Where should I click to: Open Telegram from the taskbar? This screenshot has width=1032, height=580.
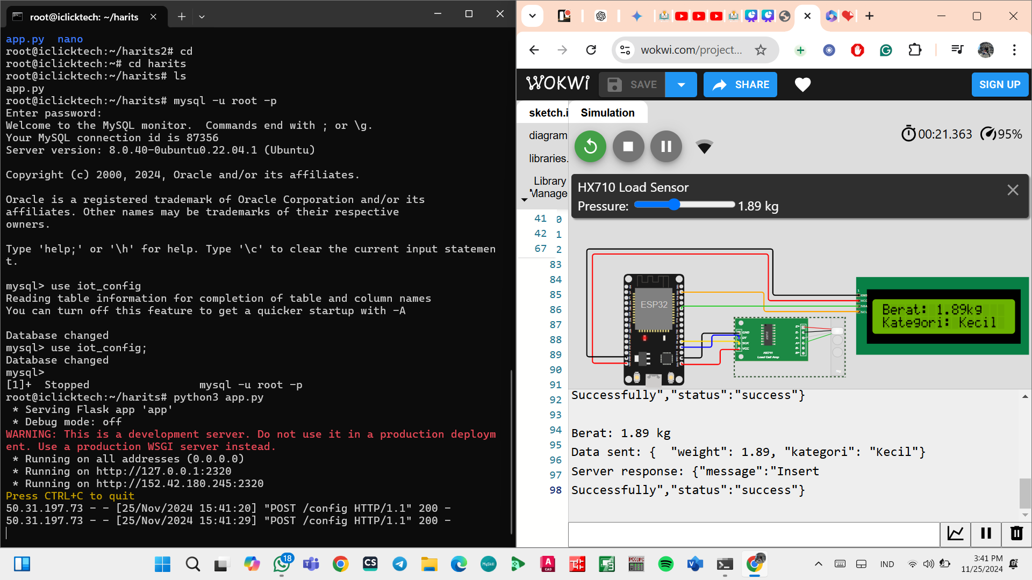(399, 564)
